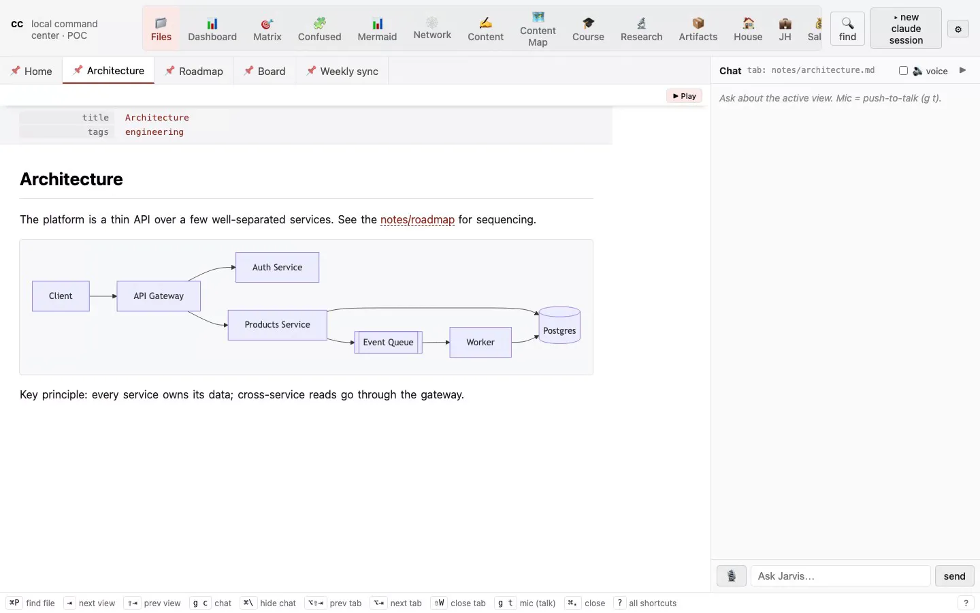Open the Matrix view
The width and height of the screenshot is (980, 613).
[x=267, y=29]
